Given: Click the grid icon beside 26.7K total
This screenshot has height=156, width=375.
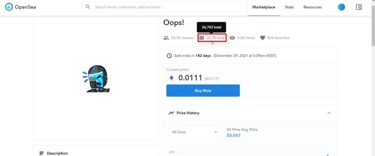Looking at the screenshot, I should [x=202, y=38].
